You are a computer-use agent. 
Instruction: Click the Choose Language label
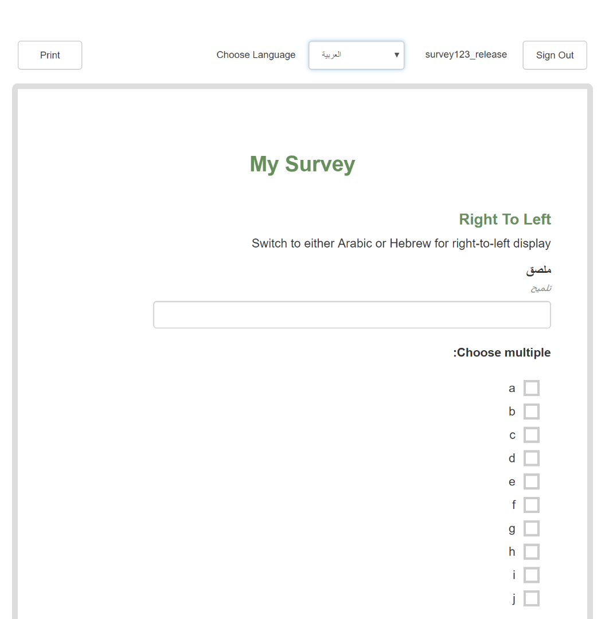(256, 55)
